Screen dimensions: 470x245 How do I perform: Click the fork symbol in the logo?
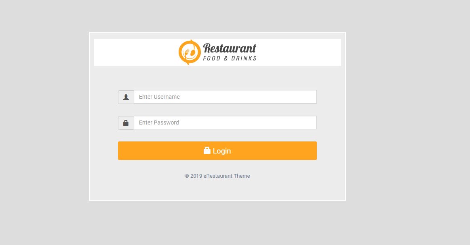point(186,53)
